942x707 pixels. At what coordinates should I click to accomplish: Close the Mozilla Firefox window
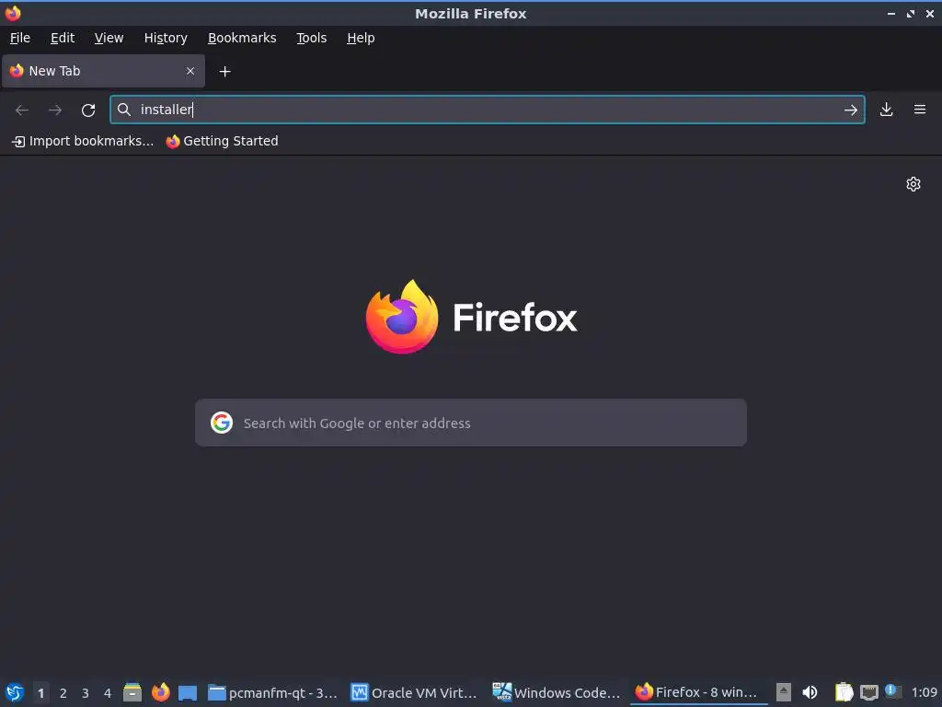point(929,13)
